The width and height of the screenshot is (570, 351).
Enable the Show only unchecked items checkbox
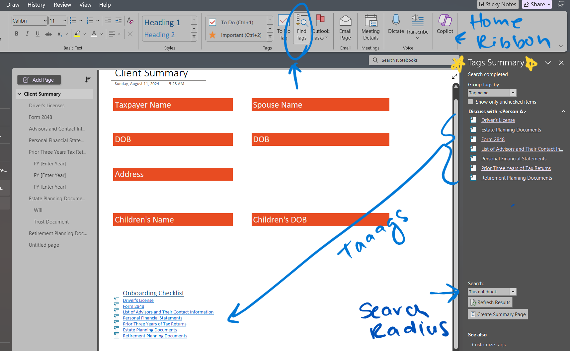(470, 102)
